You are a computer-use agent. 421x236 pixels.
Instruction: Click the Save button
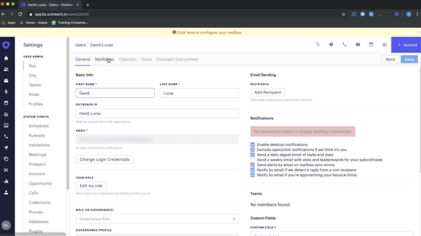coord(409,59)
